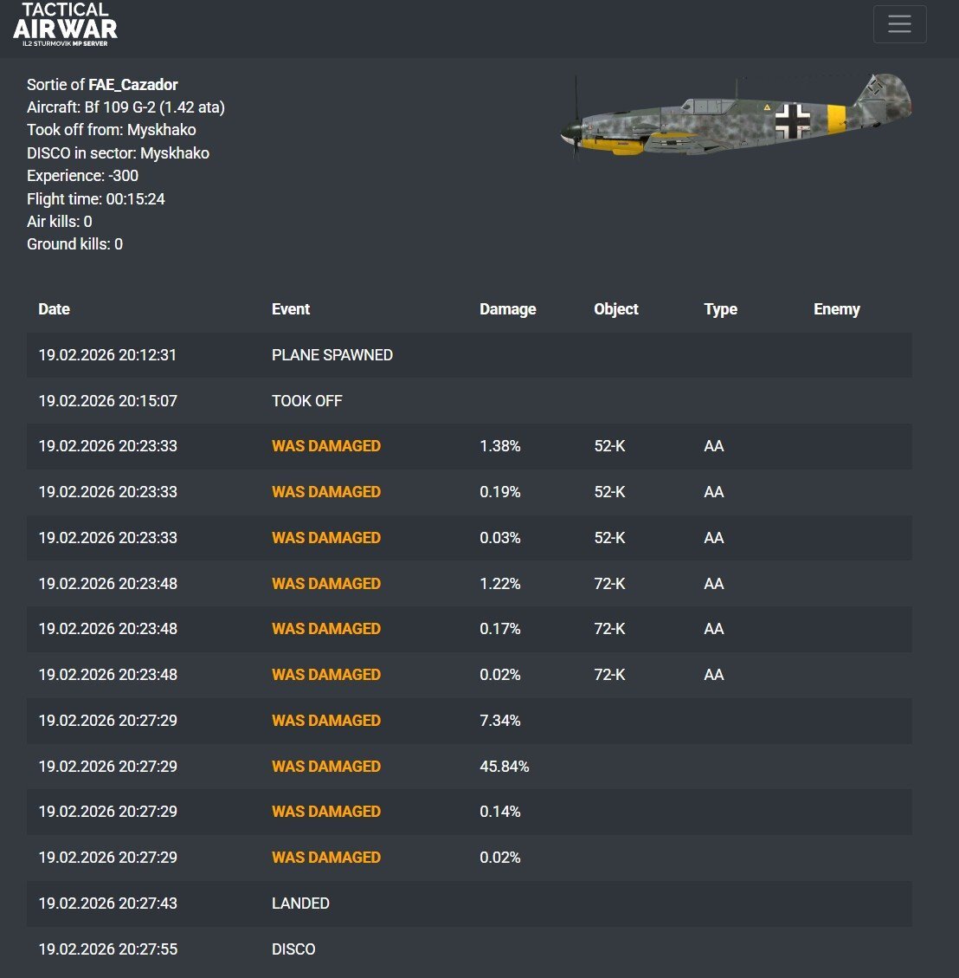The height and width of the screenshot is (978, 959).
Task: Click the 45.84% damage value
Action: tap(504, 767)
